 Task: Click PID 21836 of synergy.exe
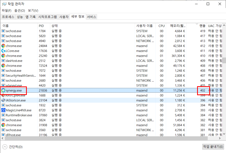click(43, 90)
